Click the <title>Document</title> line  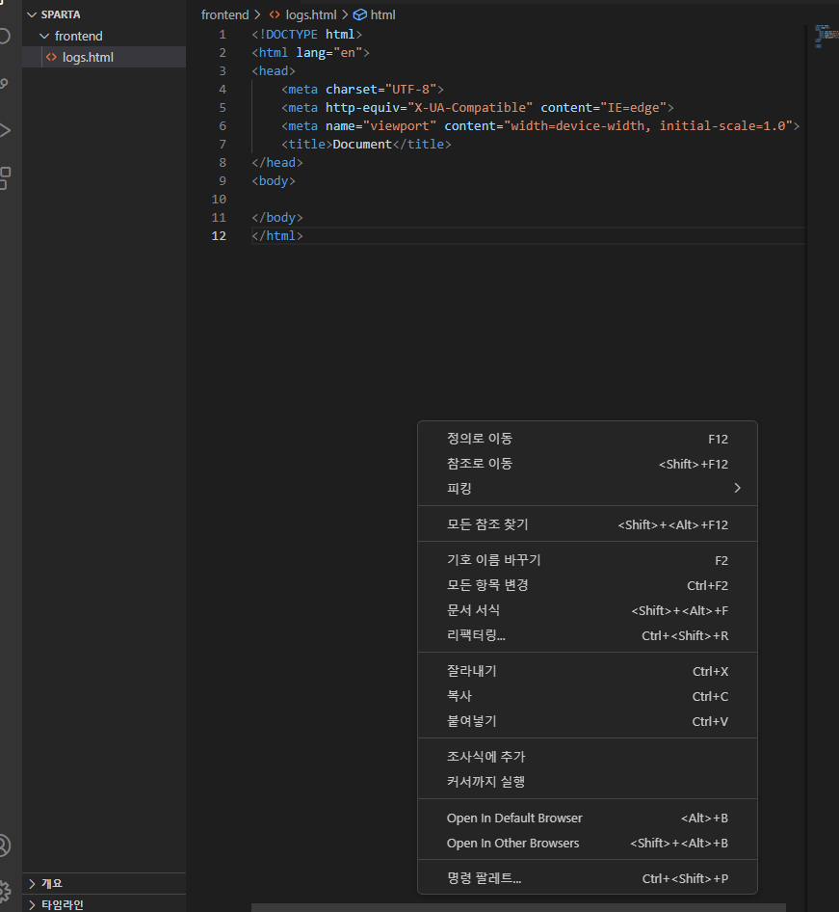(x=366, y=145)
